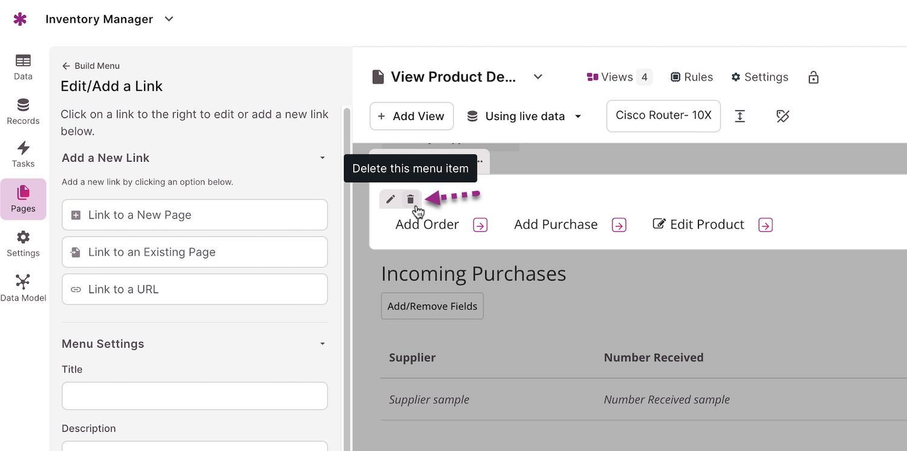Screen dimensions: 907x451
Task: Open the Using live data dropdown
Action: click(524, 116)
